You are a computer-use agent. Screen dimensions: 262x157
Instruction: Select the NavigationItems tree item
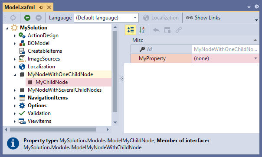48,98
